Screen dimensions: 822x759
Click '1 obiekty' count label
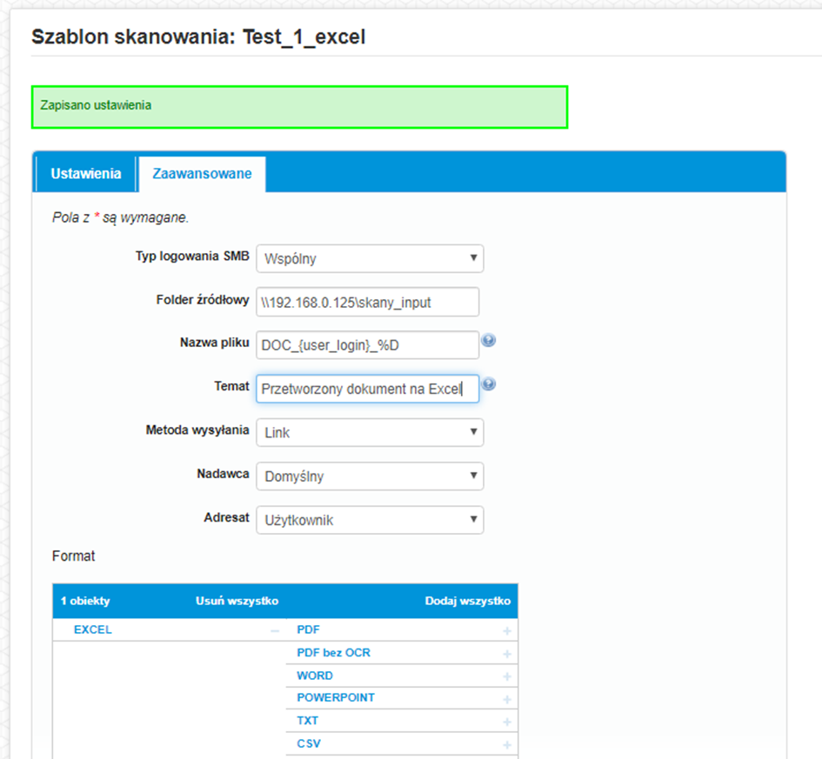pos(85,601)
